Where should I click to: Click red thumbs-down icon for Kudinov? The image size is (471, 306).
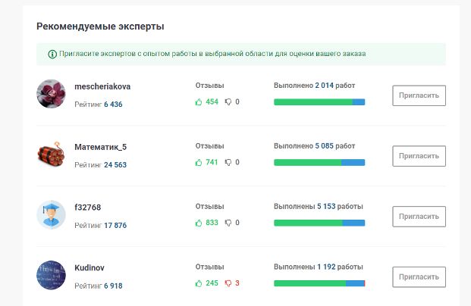pyautogui.click(x=228, y=283)
